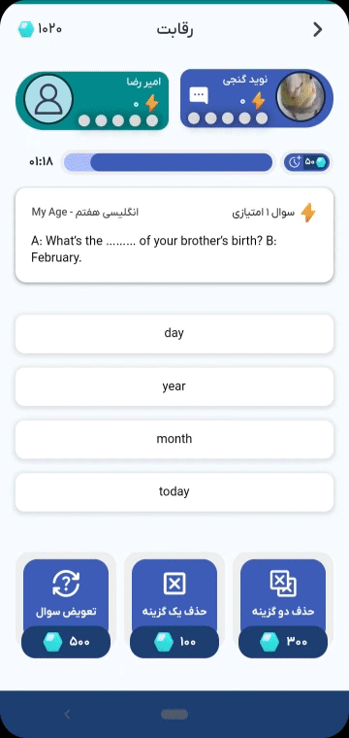Tap Amir Reza's default avatar icon
Image resolution: width=349 pixels, height=738 pixels.
pyautogui.click(x=48, y=99)
